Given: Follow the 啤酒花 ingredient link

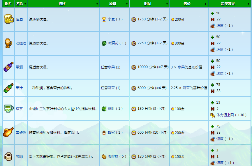Looking at the screenshot, I should [113, 43].
